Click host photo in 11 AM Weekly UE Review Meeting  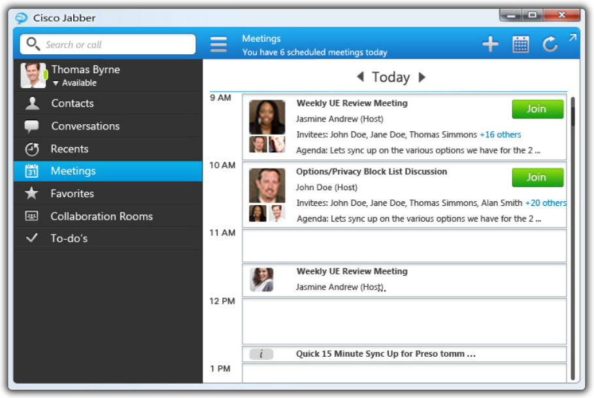coord(261,280)
